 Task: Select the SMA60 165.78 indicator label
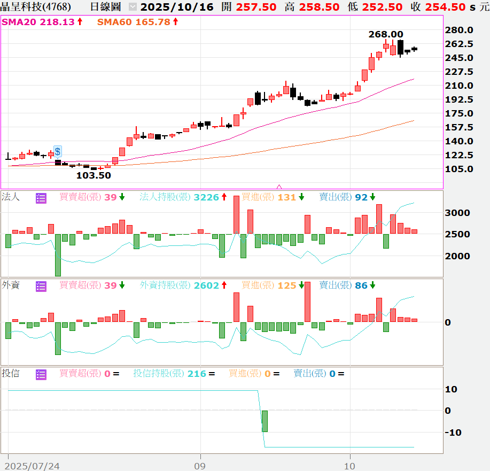(x=134, y=22)
